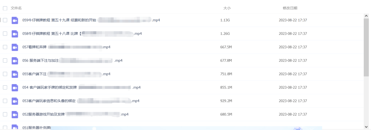Check the box for file 059 结算和新的开始
Viewport: 371px width, 130px height.
coord(5,20)
